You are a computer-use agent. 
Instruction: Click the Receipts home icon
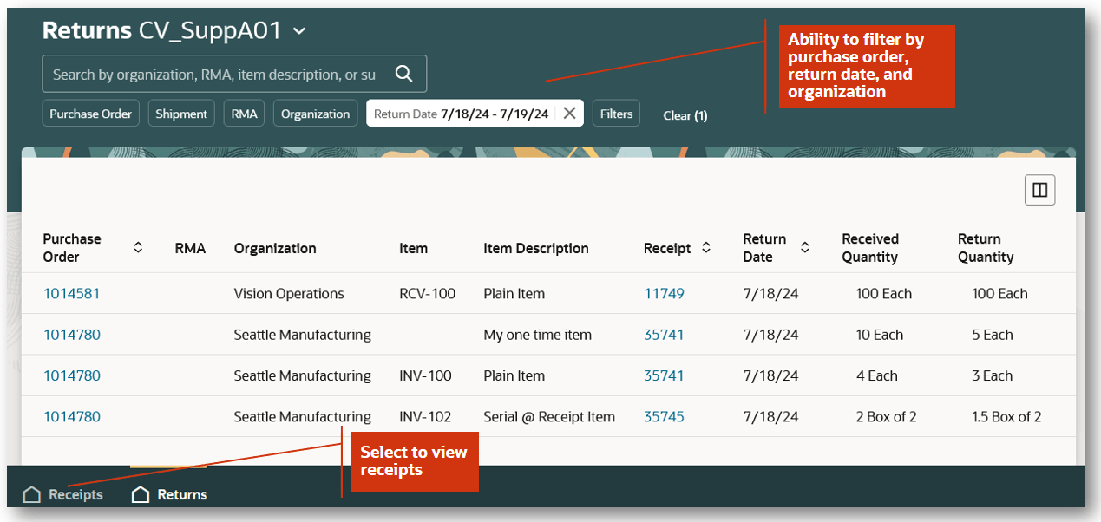coord(31,494)
